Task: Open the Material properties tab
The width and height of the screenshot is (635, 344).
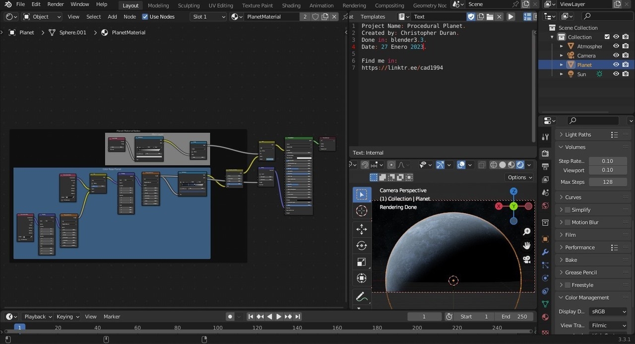Action: [545, 317]
